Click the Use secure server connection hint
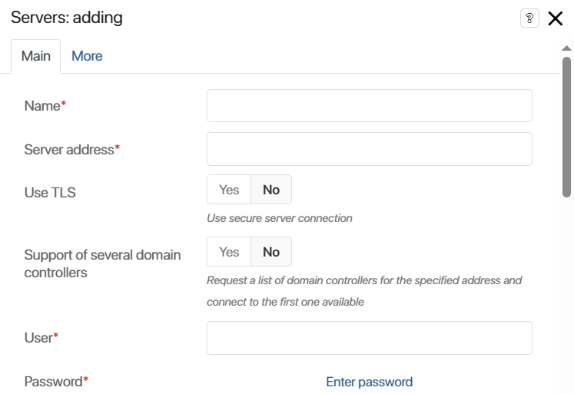Viewport: 574px width, 394px height. 279,218
